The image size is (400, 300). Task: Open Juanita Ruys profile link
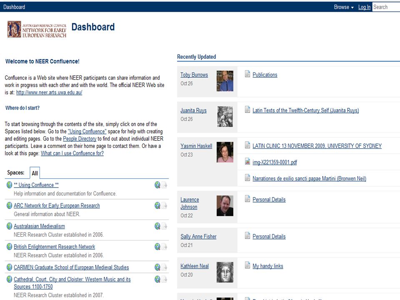tap(193, 110)
